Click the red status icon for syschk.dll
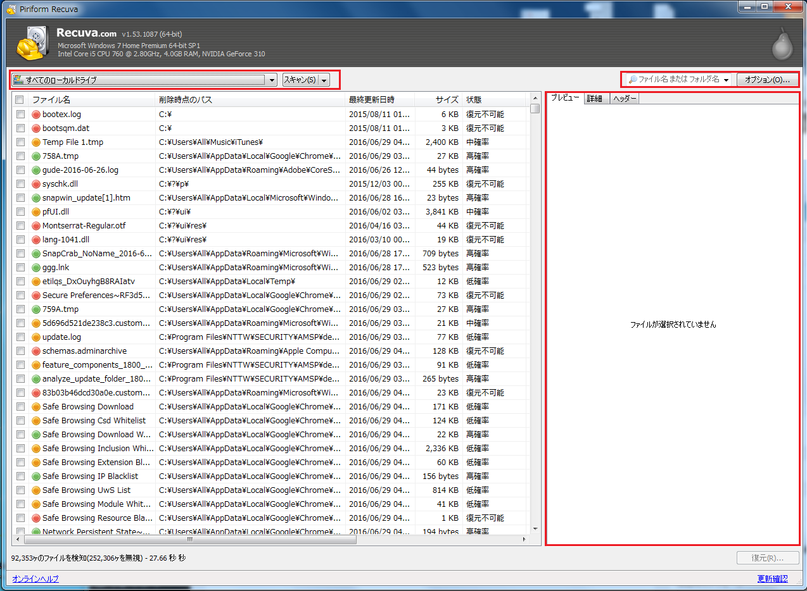 click(x=36, y=184)
